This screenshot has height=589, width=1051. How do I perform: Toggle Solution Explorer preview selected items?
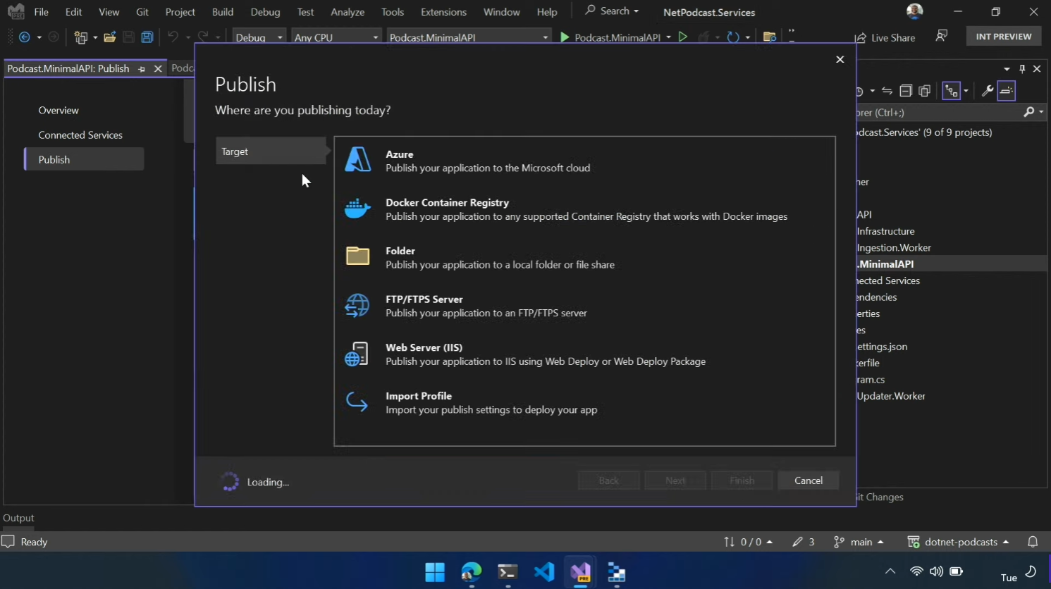pyautogui.click(x=1007, y=91)
